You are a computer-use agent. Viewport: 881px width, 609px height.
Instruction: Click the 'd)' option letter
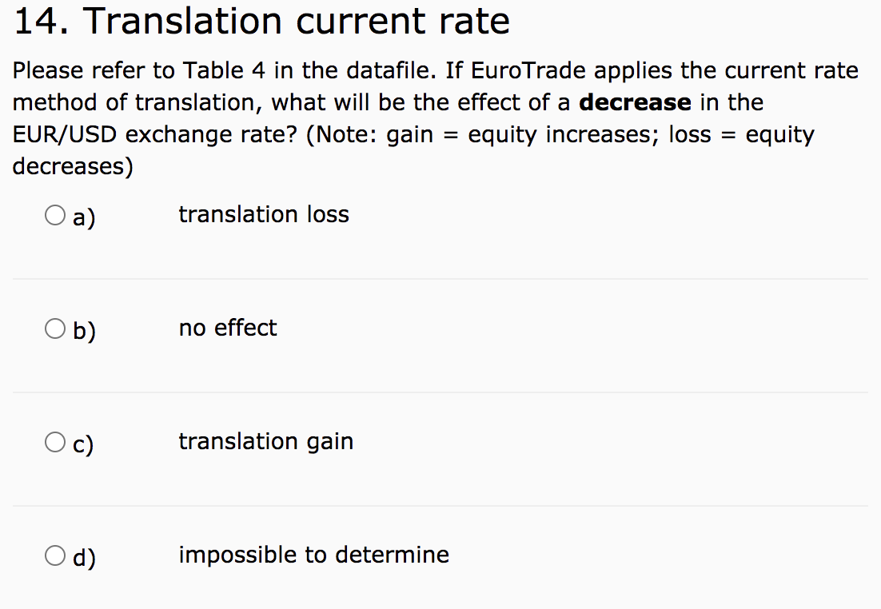tap(82, 557)
